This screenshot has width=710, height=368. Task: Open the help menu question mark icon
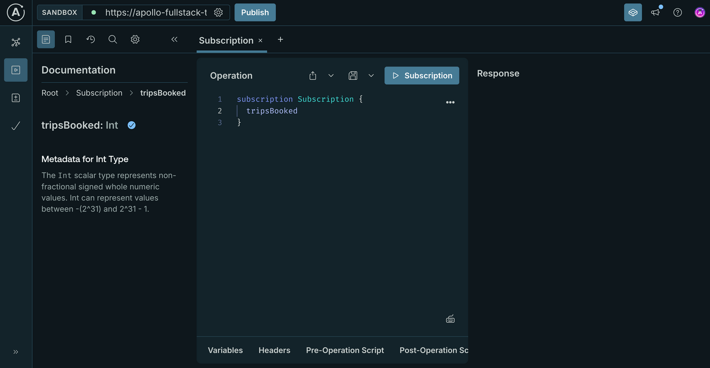coord(677,12)
